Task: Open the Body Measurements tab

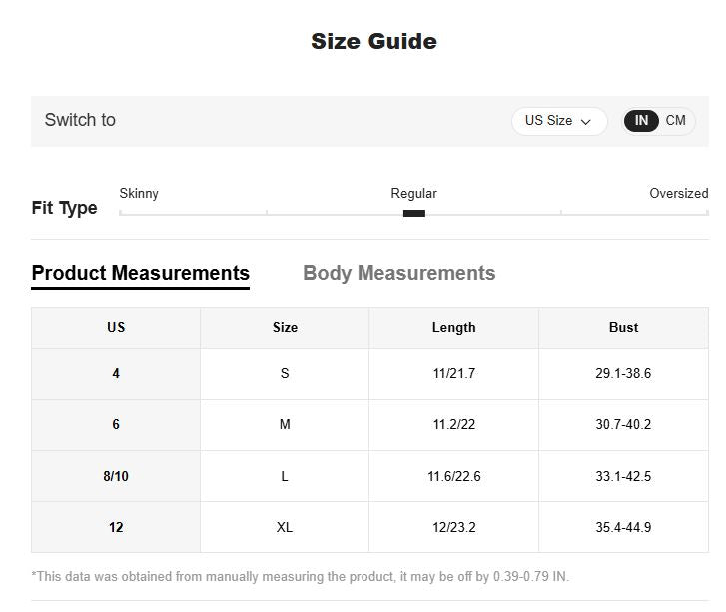Action: [398, 273]
